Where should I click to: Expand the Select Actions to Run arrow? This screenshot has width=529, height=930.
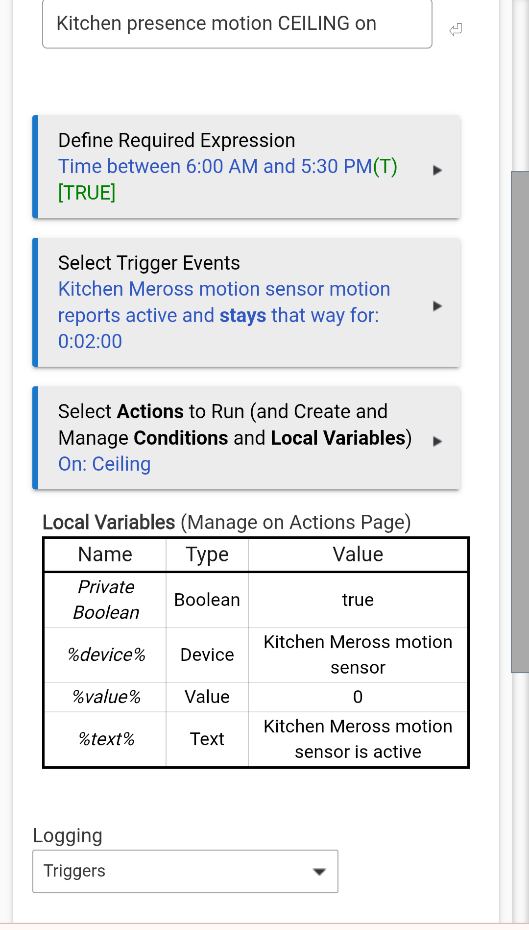point(437,441)
